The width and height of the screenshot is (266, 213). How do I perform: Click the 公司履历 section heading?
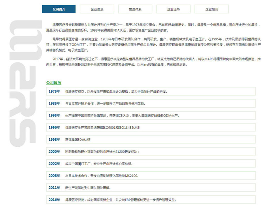tap(54, 83)
